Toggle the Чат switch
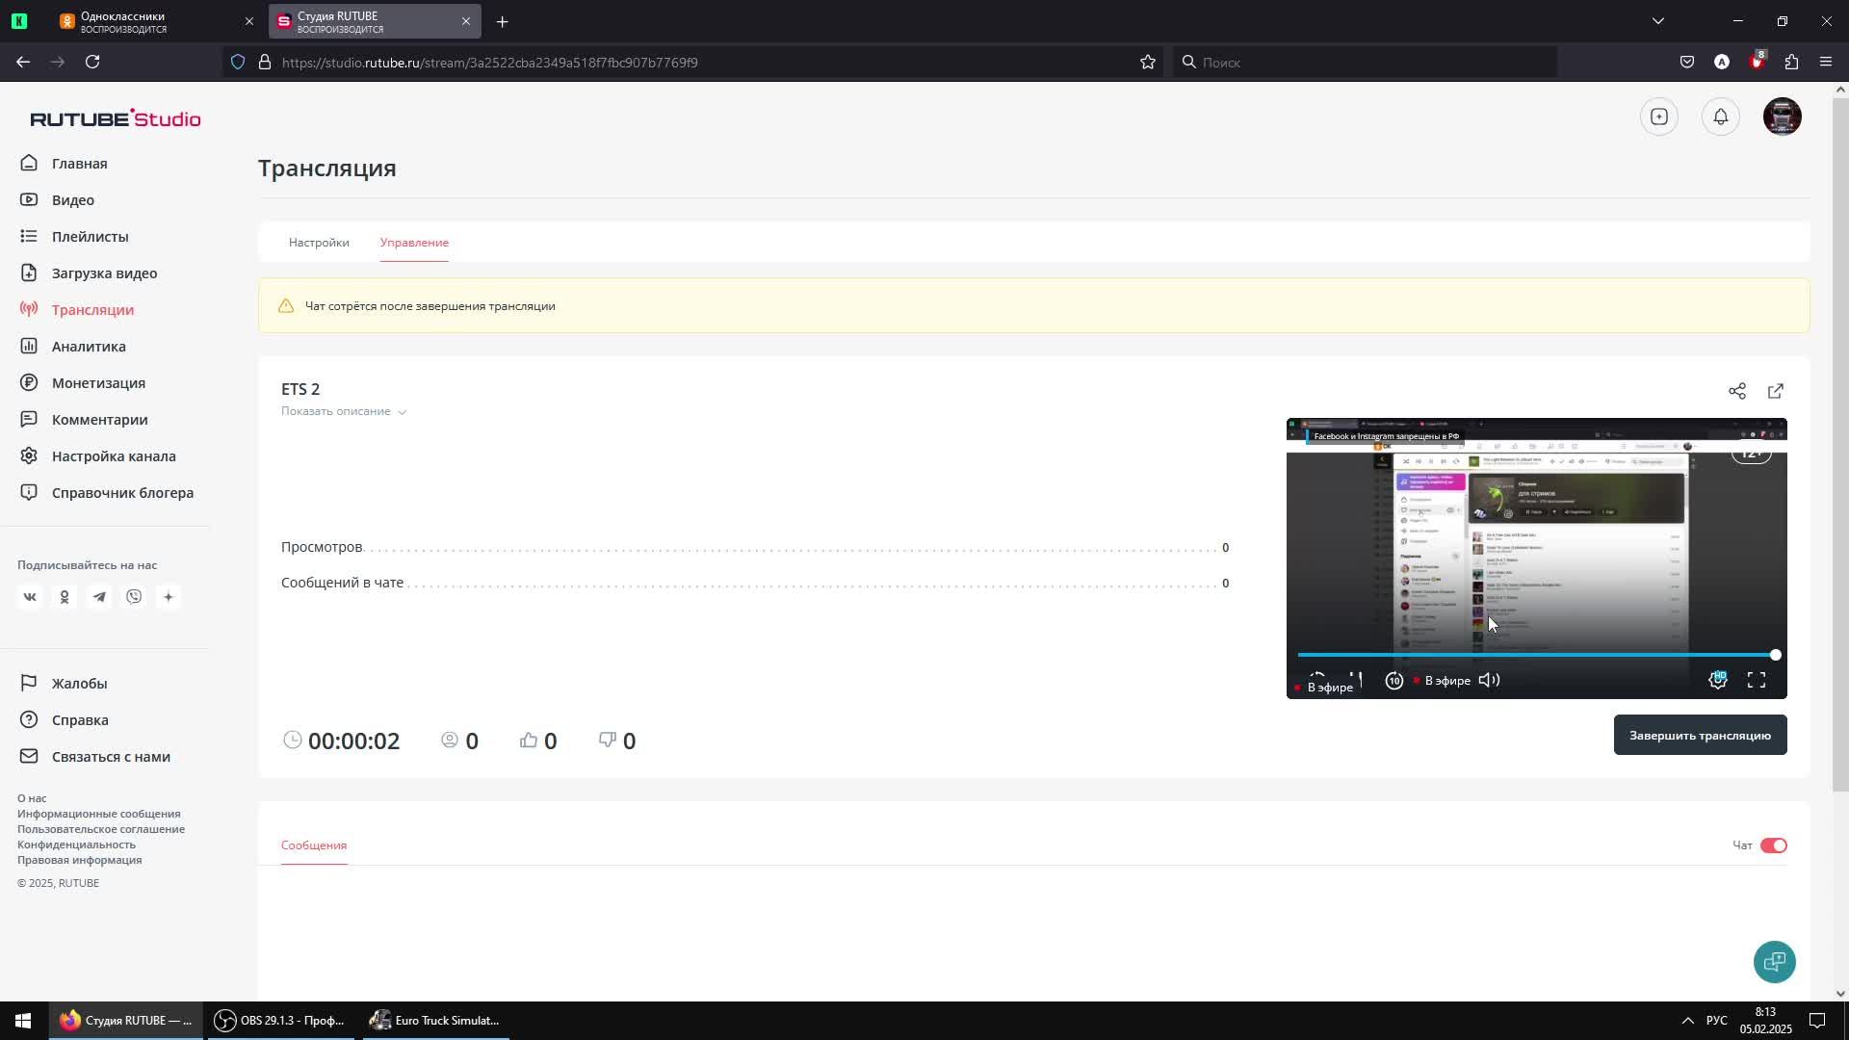 click(x=1774, y=845)
